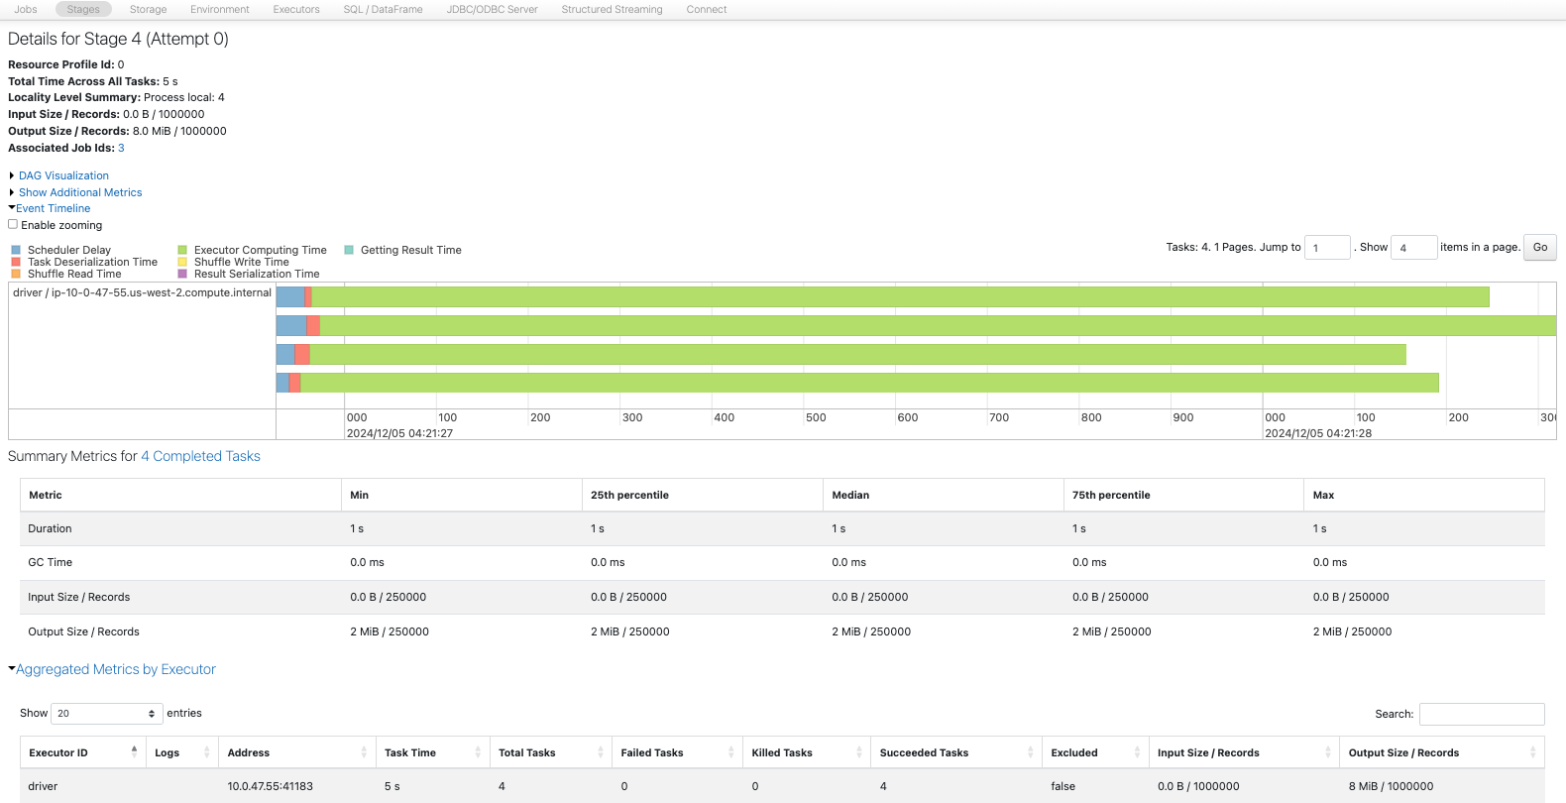This screenshot has width=1566, height=803.
Task: Open the SQL / DataFrame tab
Action: pyautogui.click(x=383, y=9)
